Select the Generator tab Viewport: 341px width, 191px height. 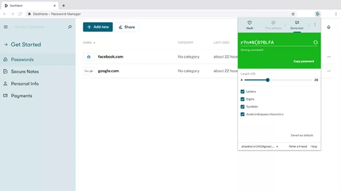click(297, 25)
